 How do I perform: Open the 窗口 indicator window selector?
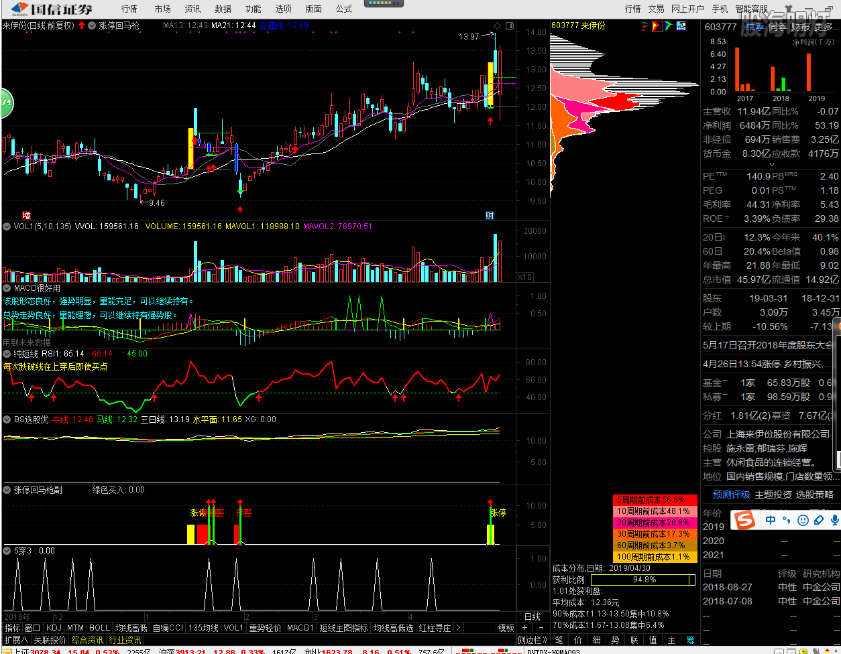33,628
